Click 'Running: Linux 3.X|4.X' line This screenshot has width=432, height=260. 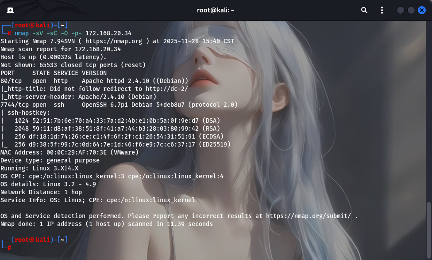pos(39,169)
